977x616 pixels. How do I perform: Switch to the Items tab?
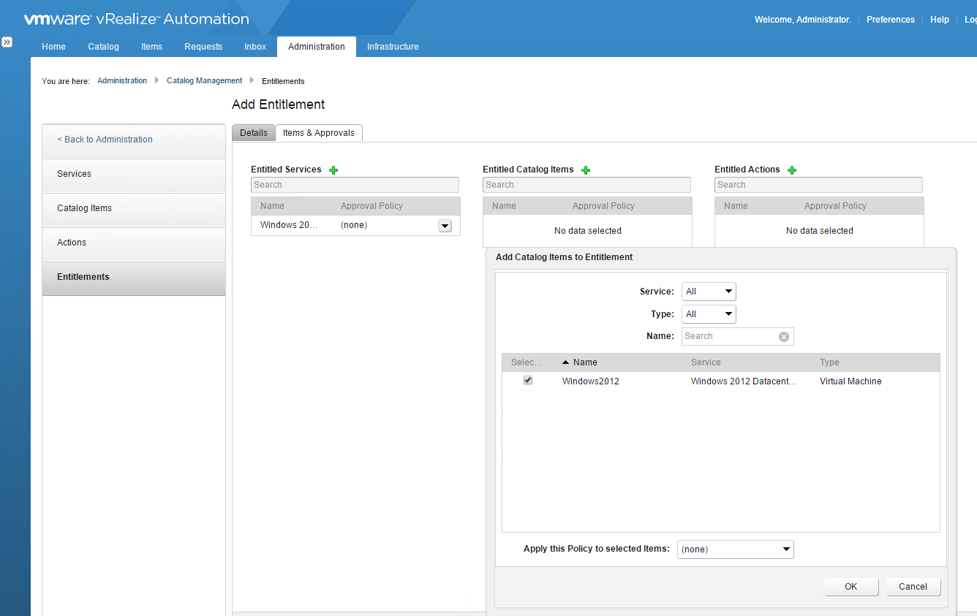click(151, 47)
